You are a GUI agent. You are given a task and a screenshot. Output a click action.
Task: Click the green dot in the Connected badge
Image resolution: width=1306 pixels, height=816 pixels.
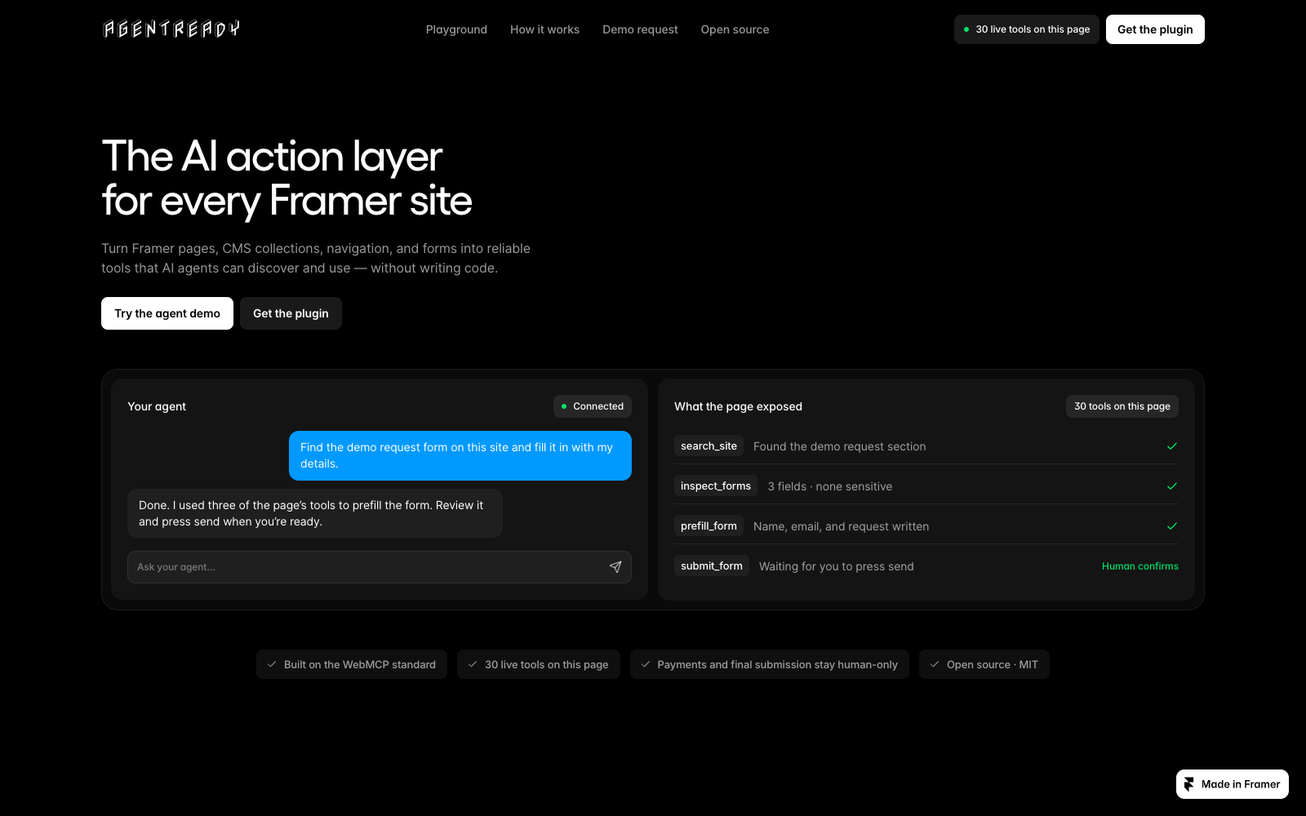click(564, 406)
